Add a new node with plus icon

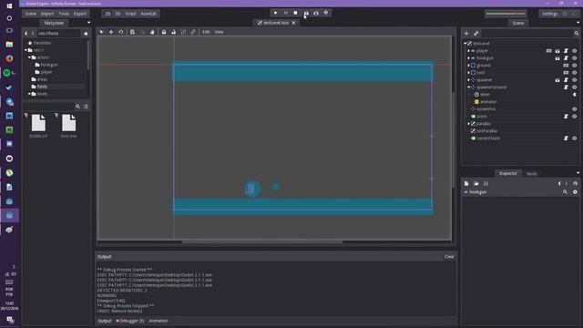coord(466,34)
